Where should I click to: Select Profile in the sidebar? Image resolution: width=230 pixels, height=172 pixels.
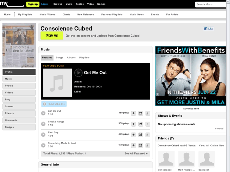pos(19,72)
